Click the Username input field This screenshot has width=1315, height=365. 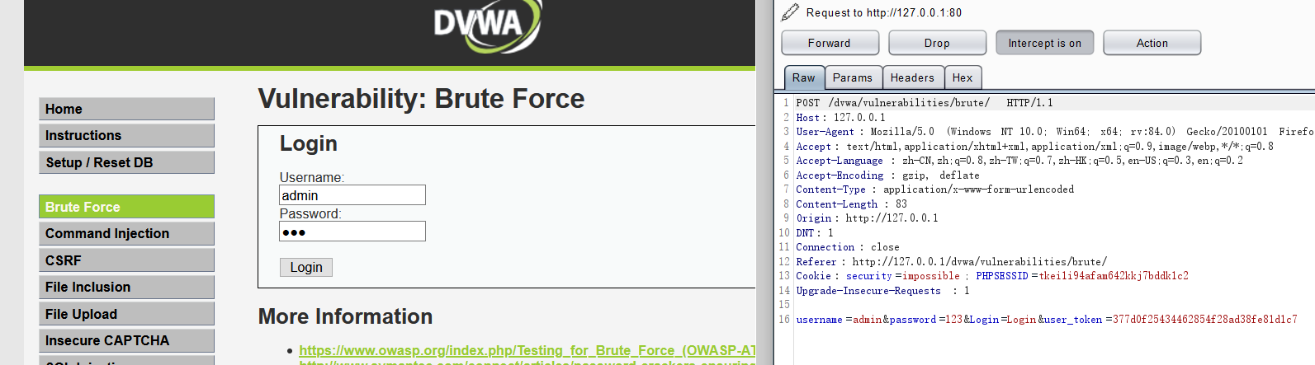click(352, 195)
